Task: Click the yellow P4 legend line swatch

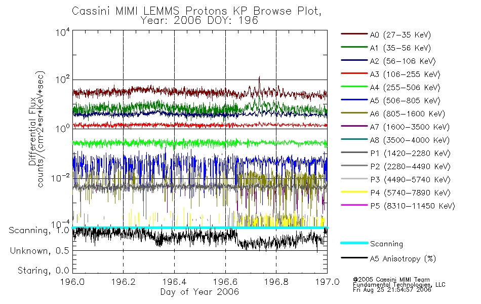Action: [x=354, y=192]
